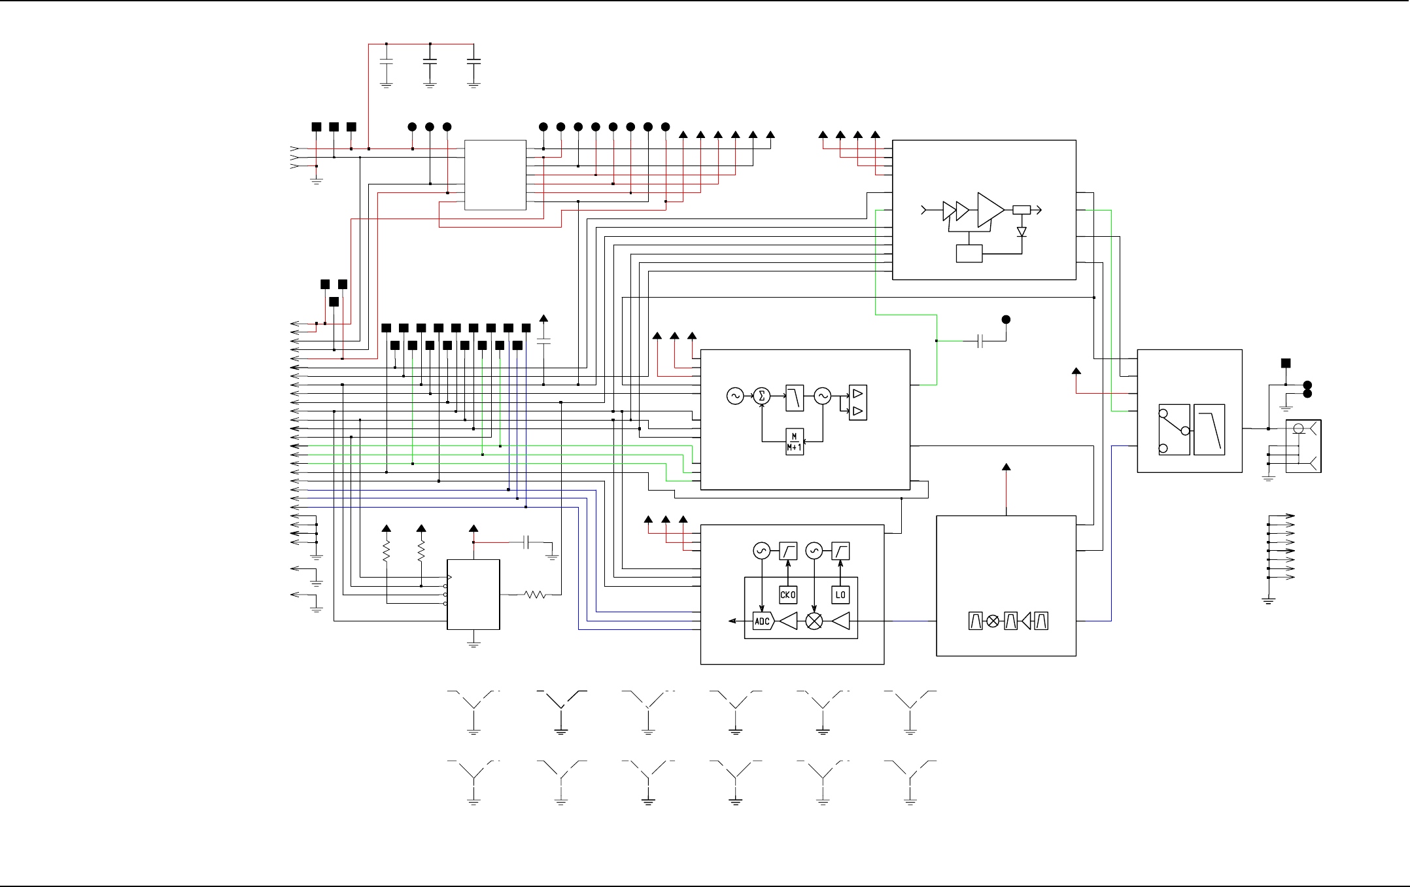
Task: Select the high-pass filter symbol above LO
Action: [840, 551]
